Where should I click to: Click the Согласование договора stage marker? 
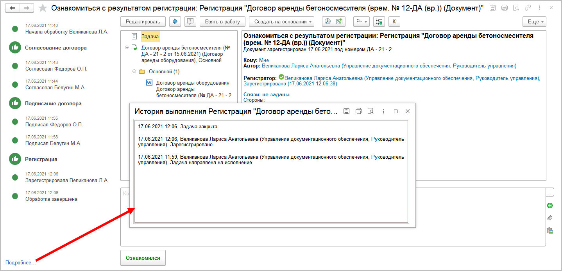click(x=15, y=48)
